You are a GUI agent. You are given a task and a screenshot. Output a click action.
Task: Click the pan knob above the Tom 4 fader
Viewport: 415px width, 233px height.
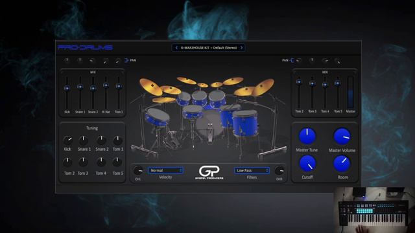coord(325,61)
